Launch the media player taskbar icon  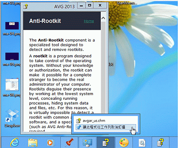[50, 143]
